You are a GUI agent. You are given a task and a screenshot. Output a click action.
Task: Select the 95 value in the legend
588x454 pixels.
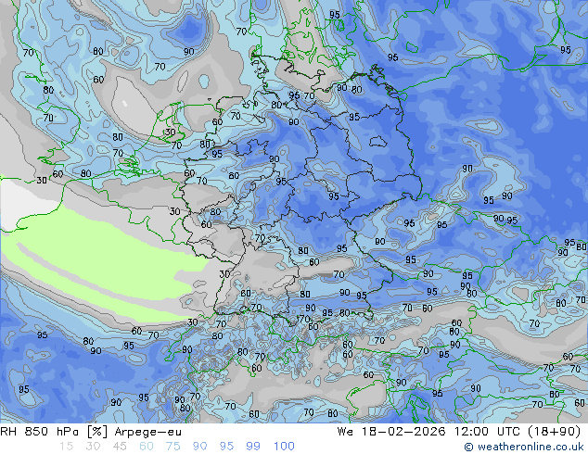click(x=226, y=447)
